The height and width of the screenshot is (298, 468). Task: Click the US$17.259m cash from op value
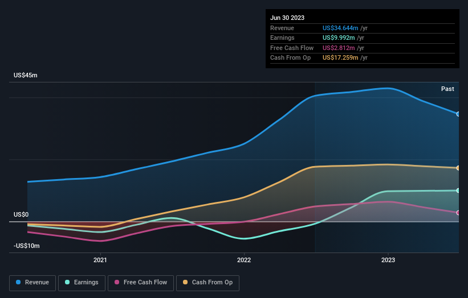tap(340, 58)
